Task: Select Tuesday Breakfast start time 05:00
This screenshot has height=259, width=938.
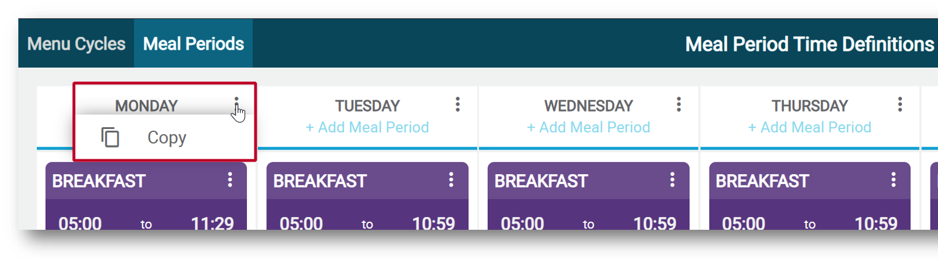Action: point(301,223)
